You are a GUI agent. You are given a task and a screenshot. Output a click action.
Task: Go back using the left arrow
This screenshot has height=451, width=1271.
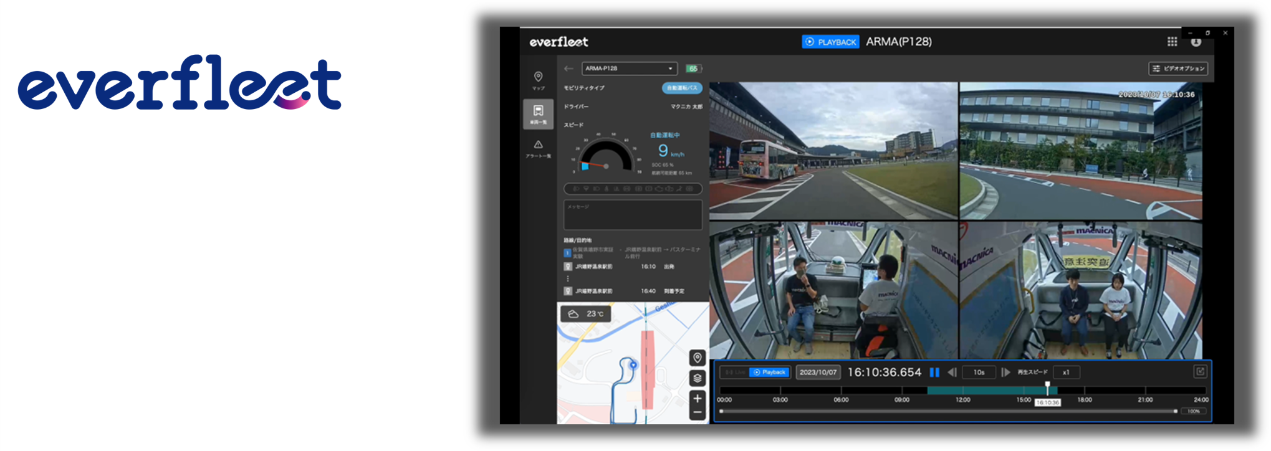click(568, 69)
